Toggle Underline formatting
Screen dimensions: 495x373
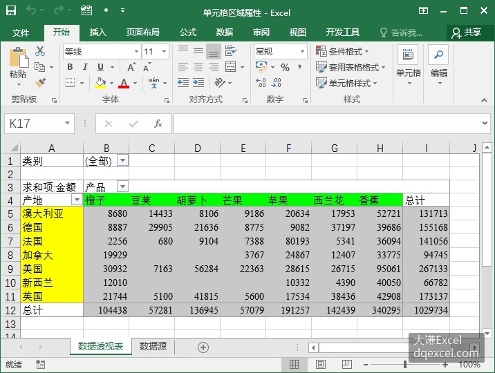pos(100,67)
